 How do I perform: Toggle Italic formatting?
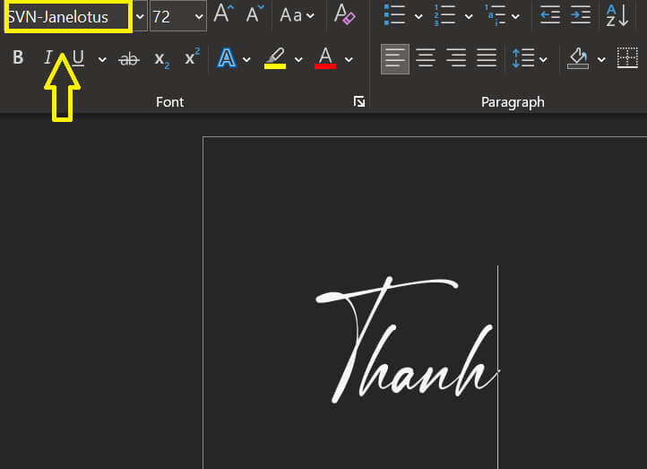[48, 59]
